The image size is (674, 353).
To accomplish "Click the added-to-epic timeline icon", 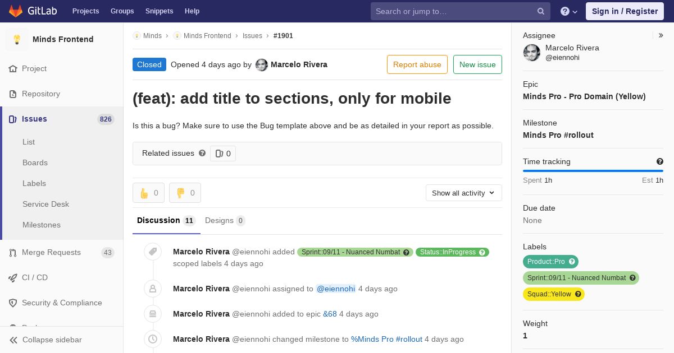I will coord(153,314).
